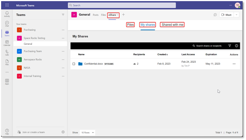Image resolution: width=246 pixels, height=140 pixels.
Task: Open the Apps icon in sidebar
Action: [x=7, y=82]
